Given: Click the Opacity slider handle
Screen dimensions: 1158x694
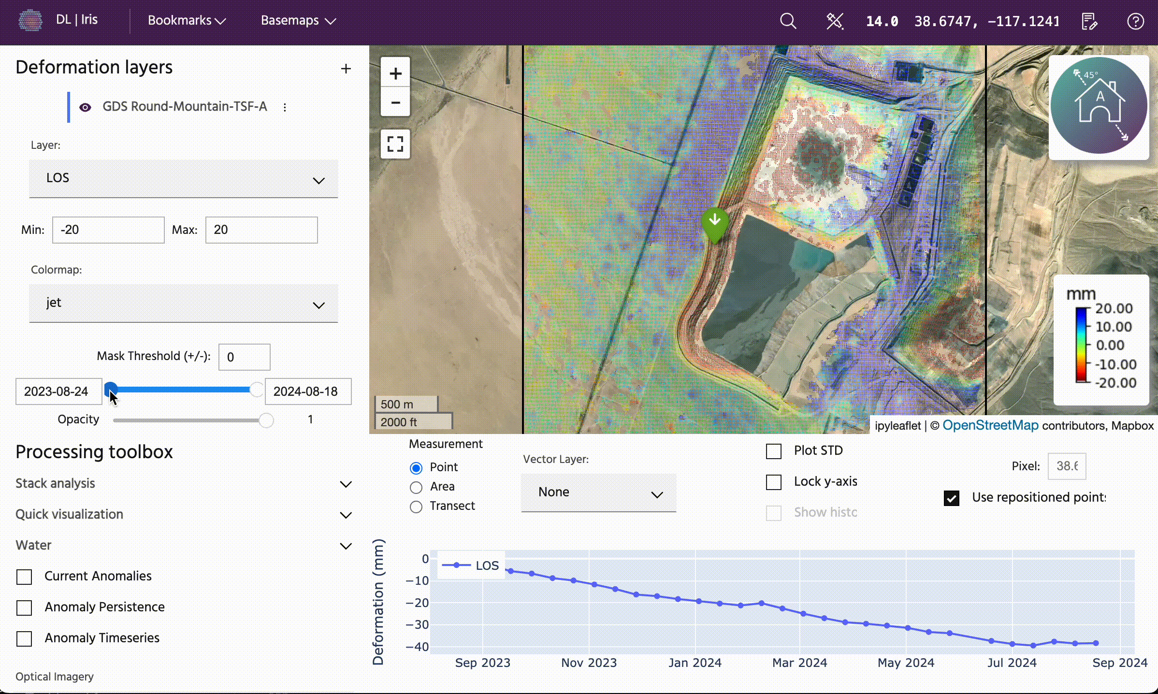Looking at the screenshot, I should tap(266, 420).
